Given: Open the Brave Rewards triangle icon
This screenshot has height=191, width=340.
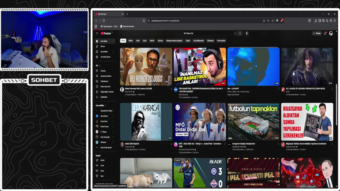Looking at the screenshot, I should (282, 20).
